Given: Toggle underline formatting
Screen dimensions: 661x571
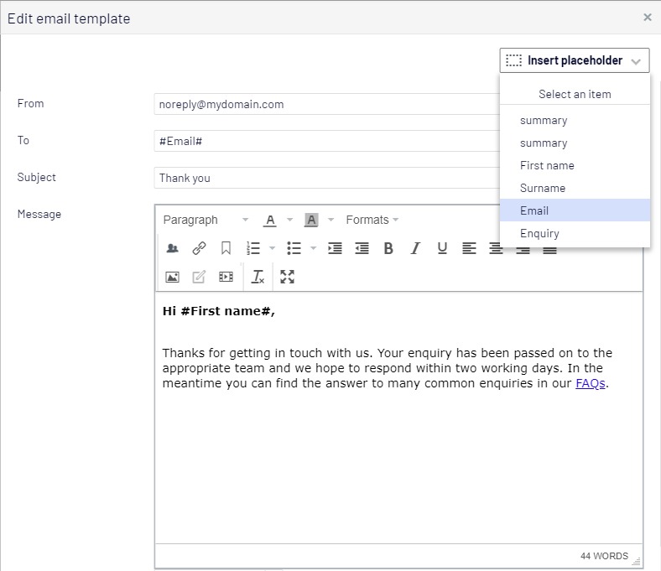Looking at the screenshot, I should coord(442,248).
